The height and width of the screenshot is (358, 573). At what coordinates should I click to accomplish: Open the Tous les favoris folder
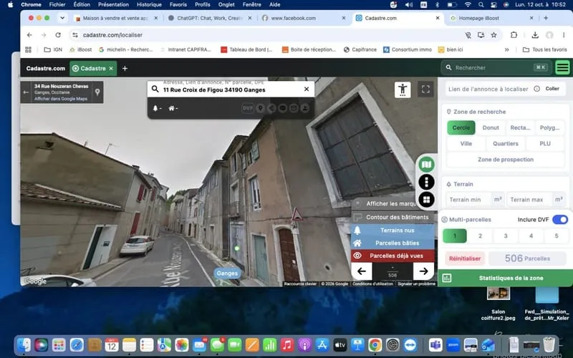tap(545, 49)
